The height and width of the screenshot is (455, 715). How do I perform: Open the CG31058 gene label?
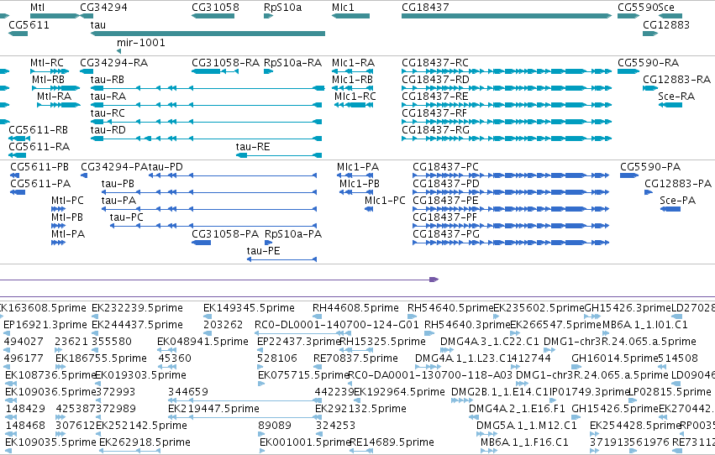pos(215,8)
